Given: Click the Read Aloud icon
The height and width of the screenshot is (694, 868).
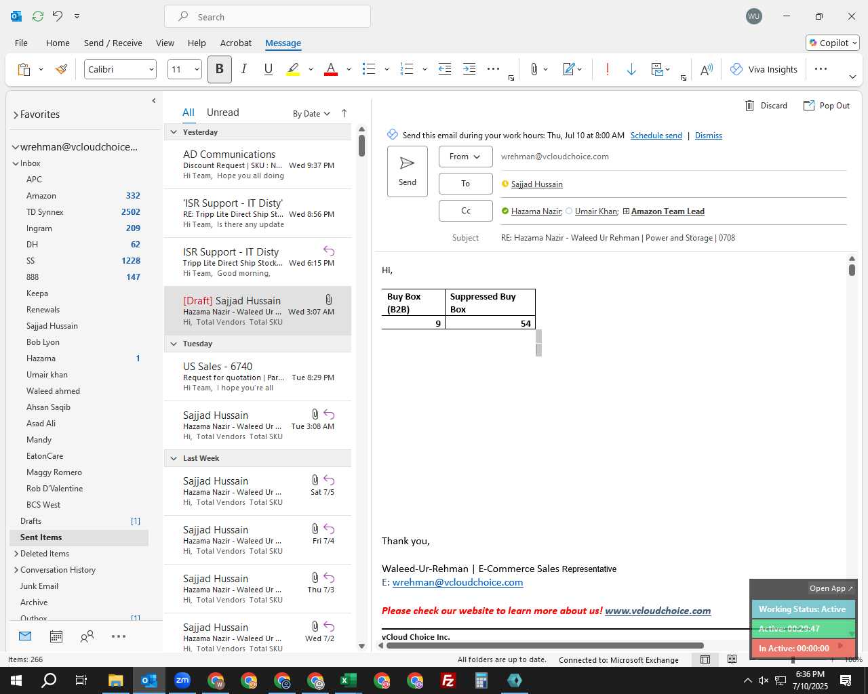Looking at the screenshot, I should (x=707, y=69).
